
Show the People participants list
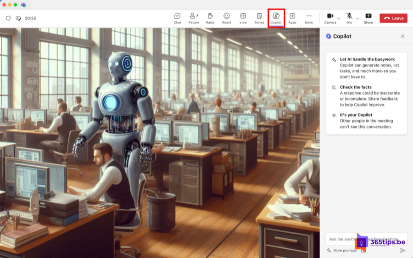[194, 18]
